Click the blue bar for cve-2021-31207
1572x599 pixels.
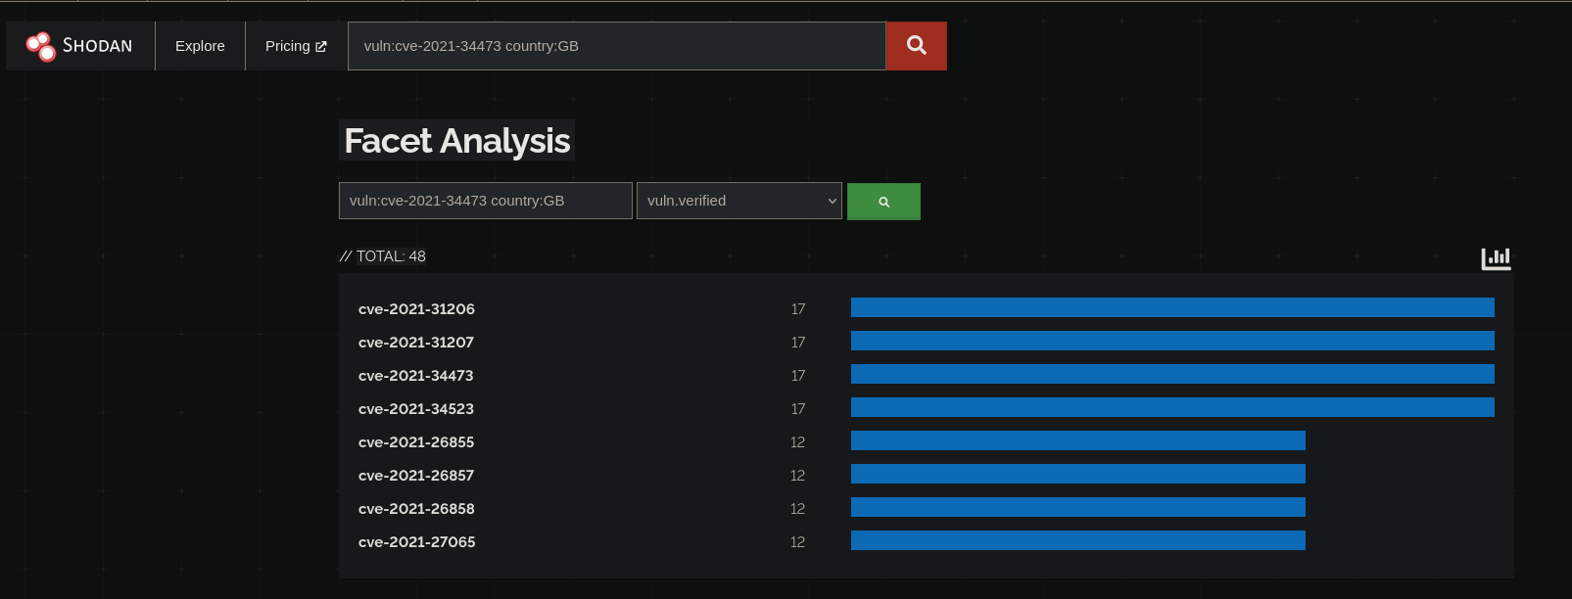pyautogui.click(x=1171, y=342)
